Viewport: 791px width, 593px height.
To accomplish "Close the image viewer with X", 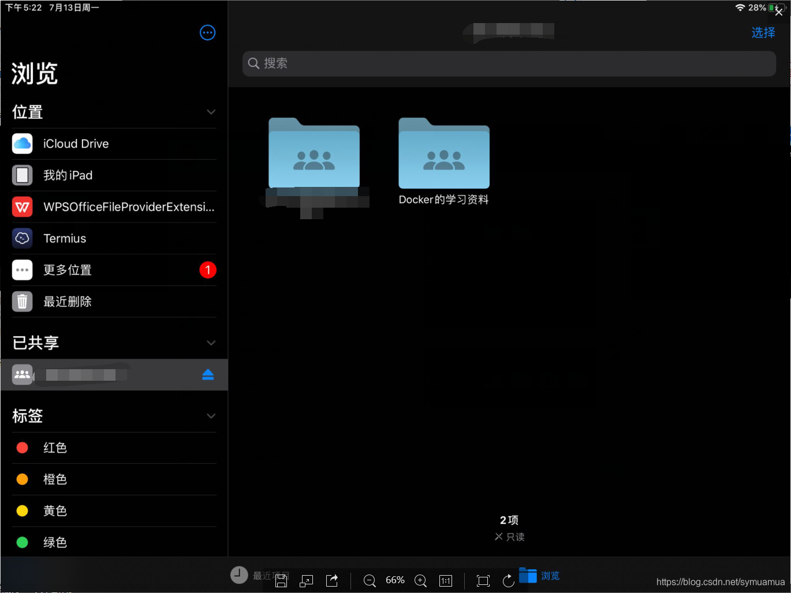I will coord(779,12).
